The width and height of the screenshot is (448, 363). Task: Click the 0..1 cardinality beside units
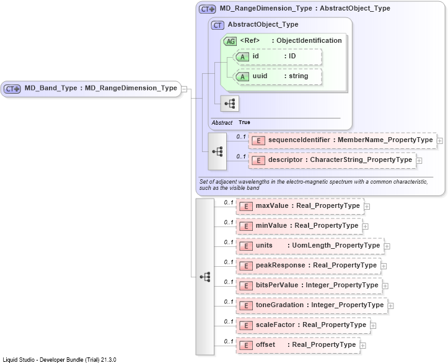tap(229, 242)
